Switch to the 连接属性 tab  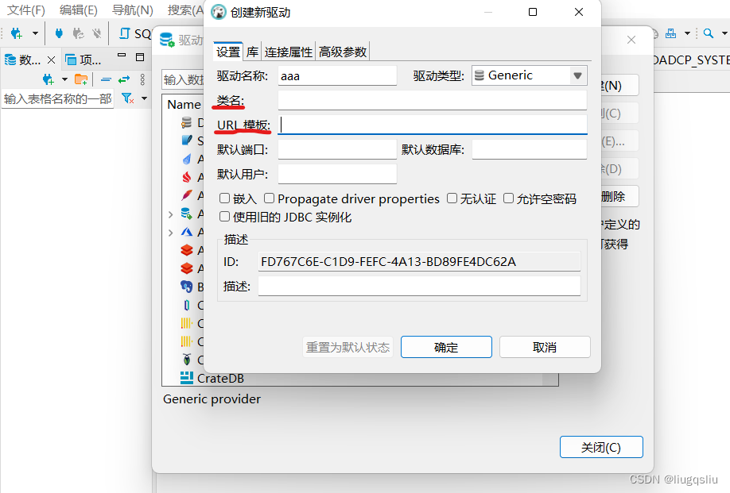(x=288, y=52)
